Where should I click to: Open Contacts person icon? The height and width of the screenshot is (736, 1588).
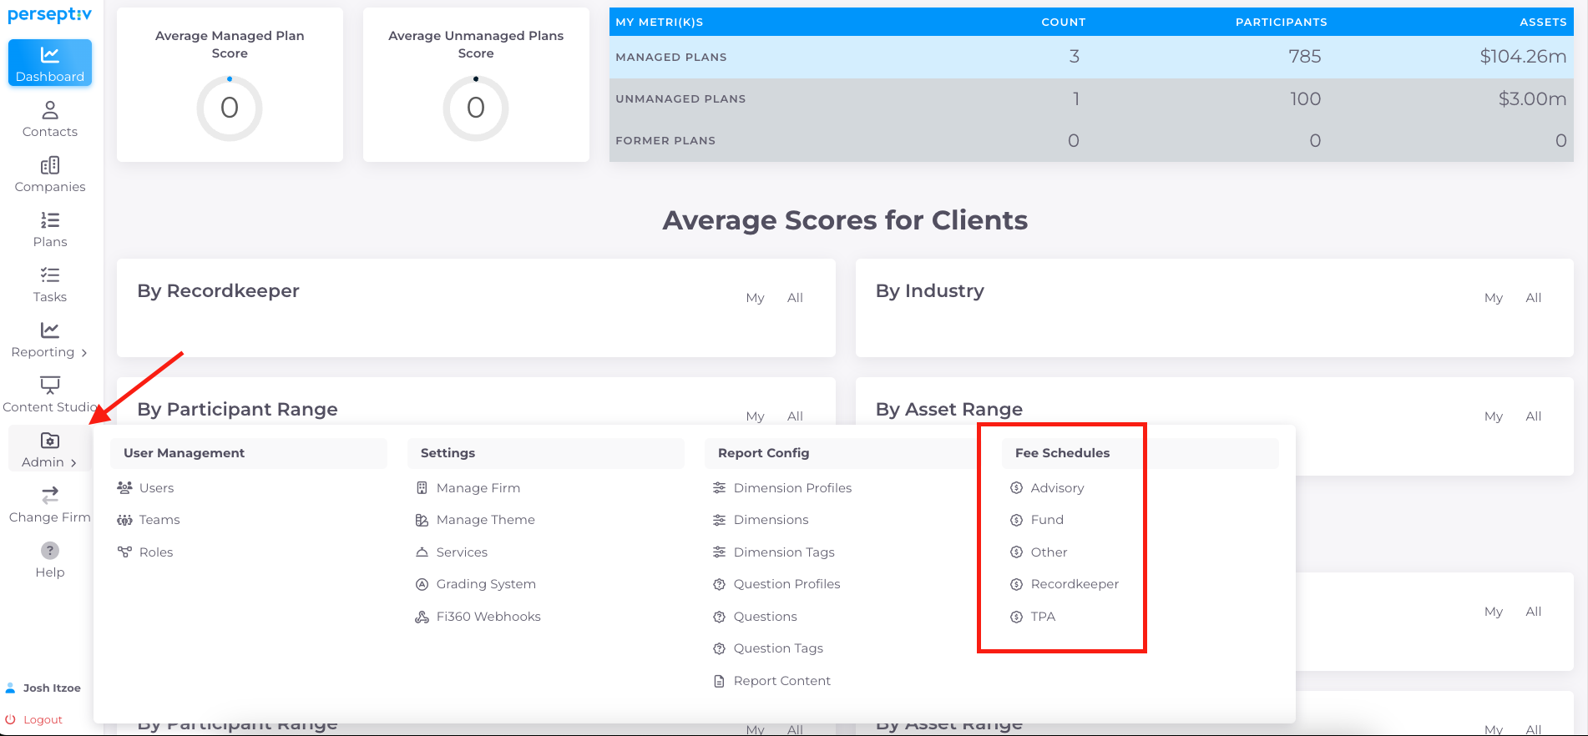point(50,110)
